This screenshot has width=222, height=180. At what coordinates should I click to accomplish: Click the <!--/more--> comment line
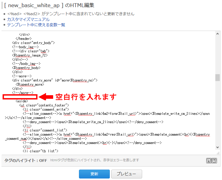click(23, 93)
